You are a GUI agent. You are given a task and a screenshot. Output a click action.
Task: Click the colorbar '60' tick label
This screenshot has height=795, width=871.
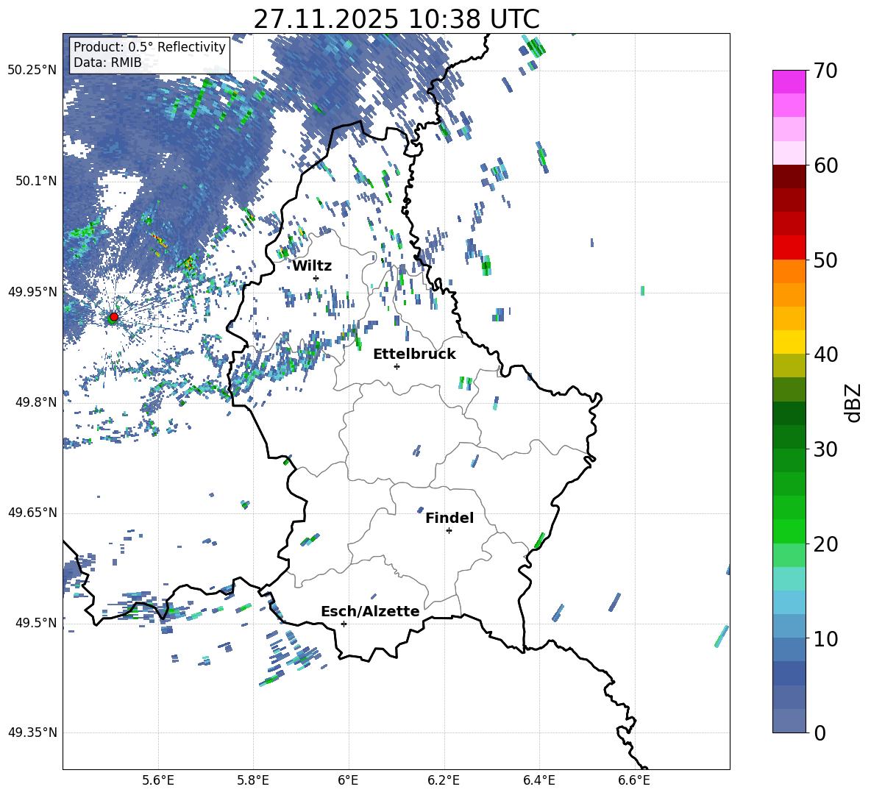click(x=825, y=165)
